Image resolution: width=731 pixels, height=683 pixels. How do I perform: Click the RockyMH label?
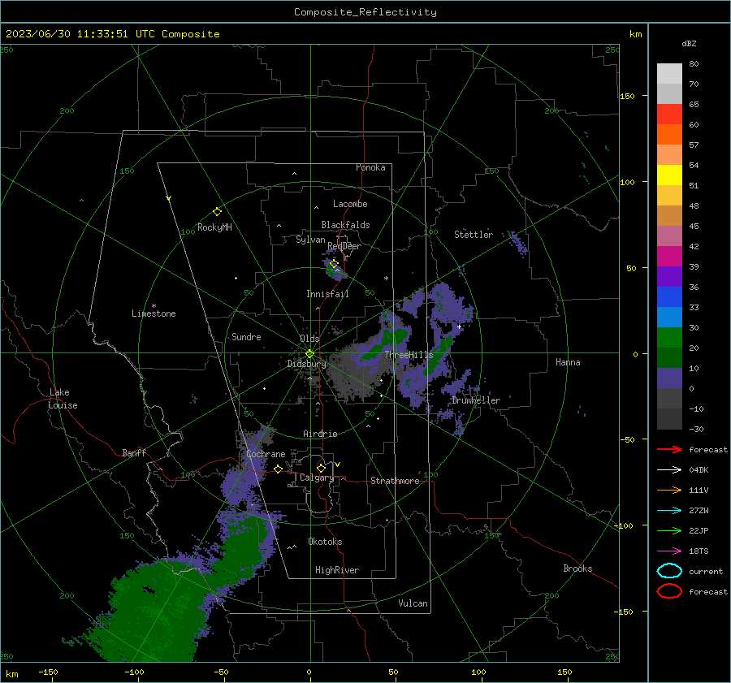(214, 227)
